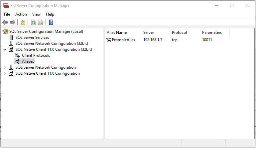Expand the SQL Native Client 11.0 Configuration node
Viewport: 256px width, 148px height.
point(5,73)
